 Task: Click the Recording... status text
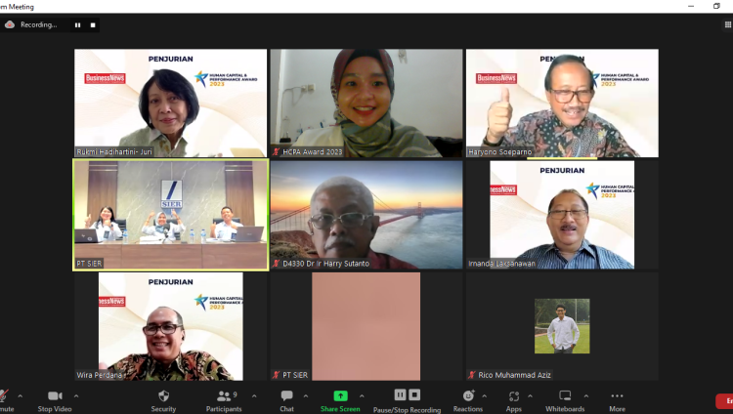pyautogui.click(x=39, y=24)
